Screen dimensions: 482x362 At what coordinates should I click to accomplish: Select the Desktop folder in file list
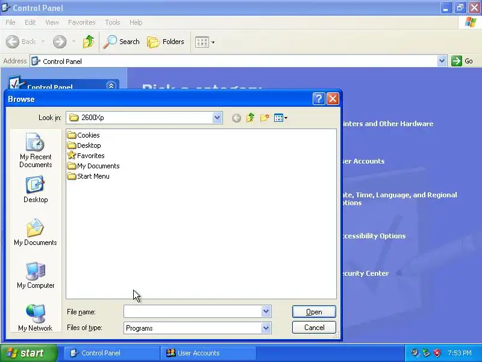[x=84, y=145]
